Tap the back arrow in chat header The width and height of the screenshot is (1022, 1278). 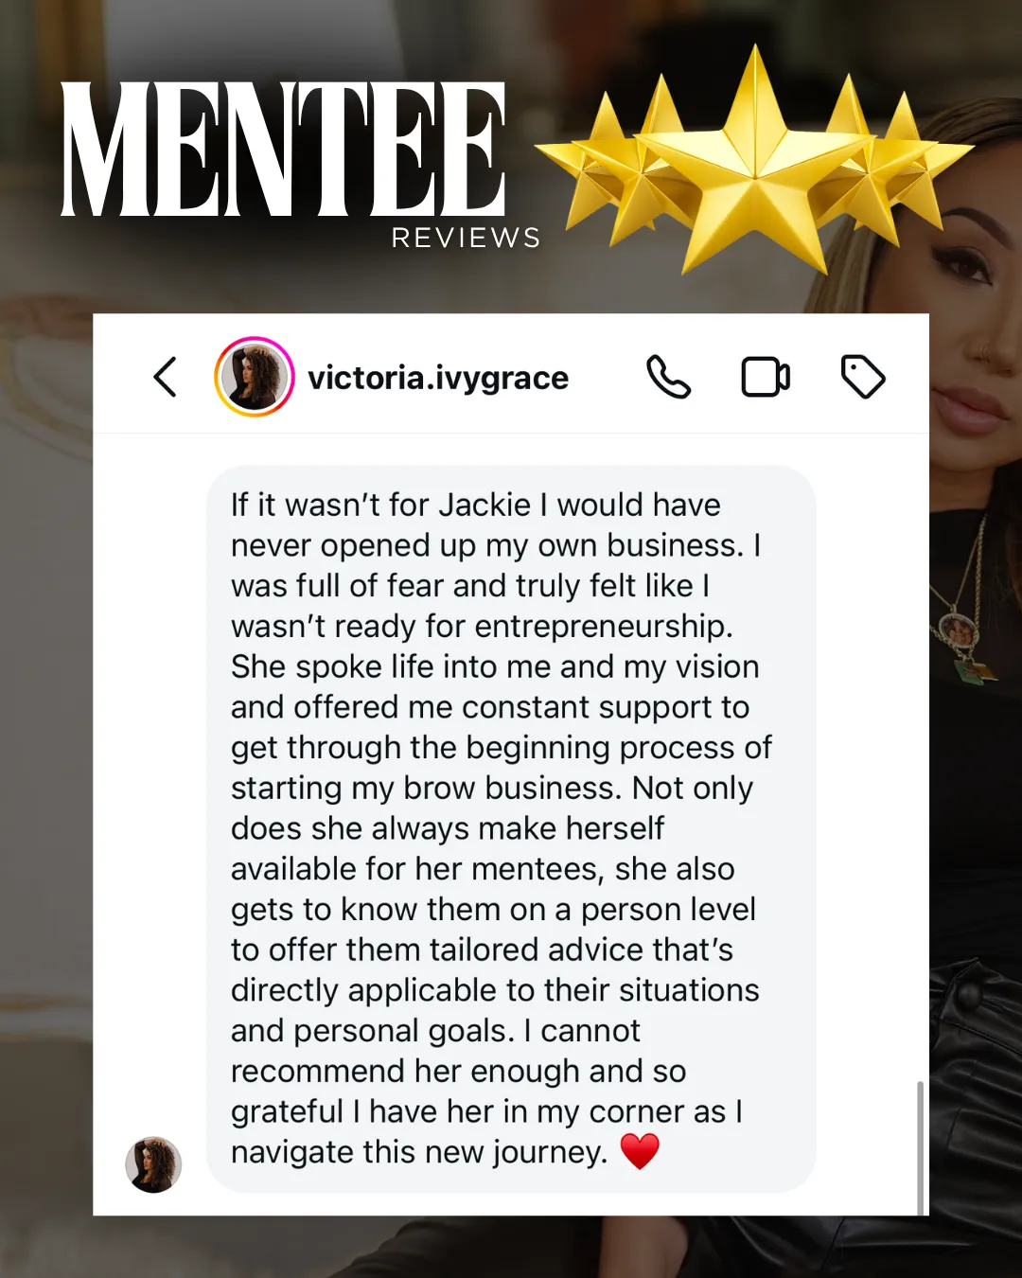point(166,377)
